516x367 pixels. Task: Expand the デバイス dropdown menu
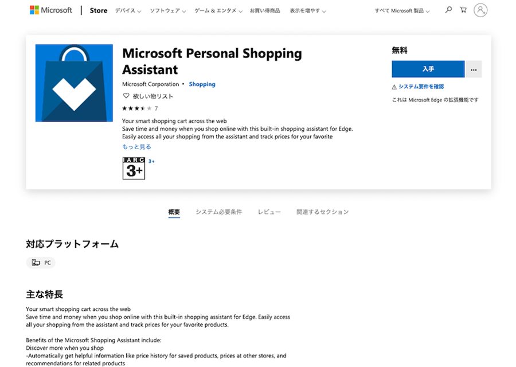128,11
